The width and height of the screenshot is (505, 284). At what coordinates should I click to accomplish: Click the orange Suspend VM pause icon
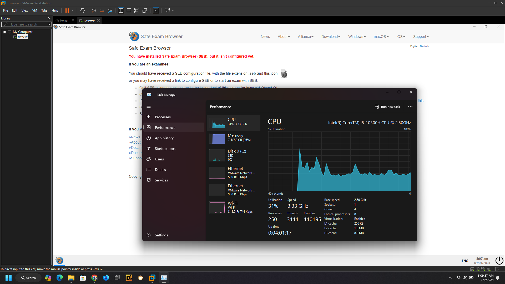(x=67, y=11)
